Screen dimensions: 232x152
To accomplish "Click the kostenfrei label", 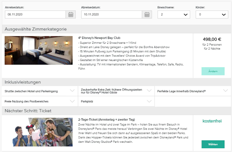I will 212,121.
